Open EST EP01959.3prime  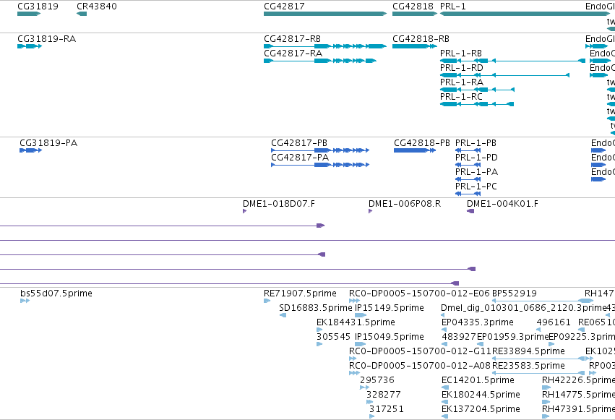click(512, 338)
